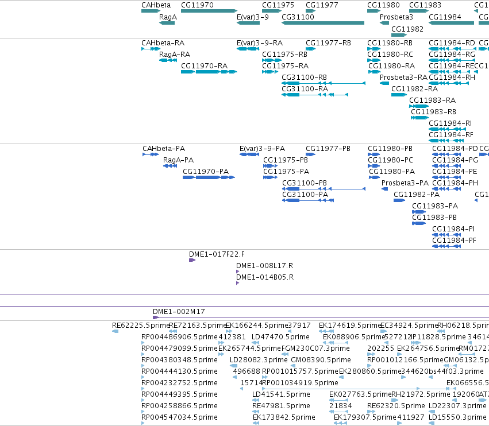The height and width of the screenshot is (426, 489).
Task: Open protein CG31100-PA
Action: click(305, 195)
